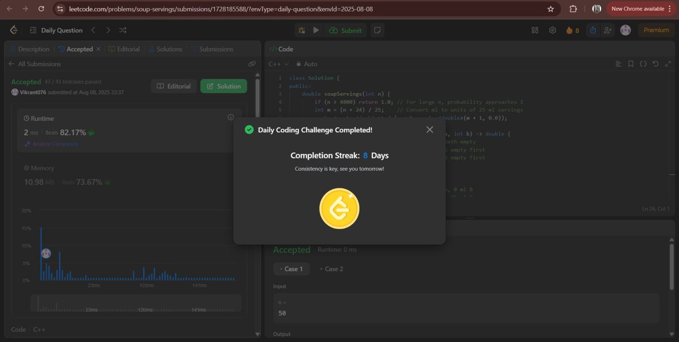Image resolution: width=679 pixels, height=342 pixels.
Task: Click the LeetCode logo in header
Action: coord(14,30)
